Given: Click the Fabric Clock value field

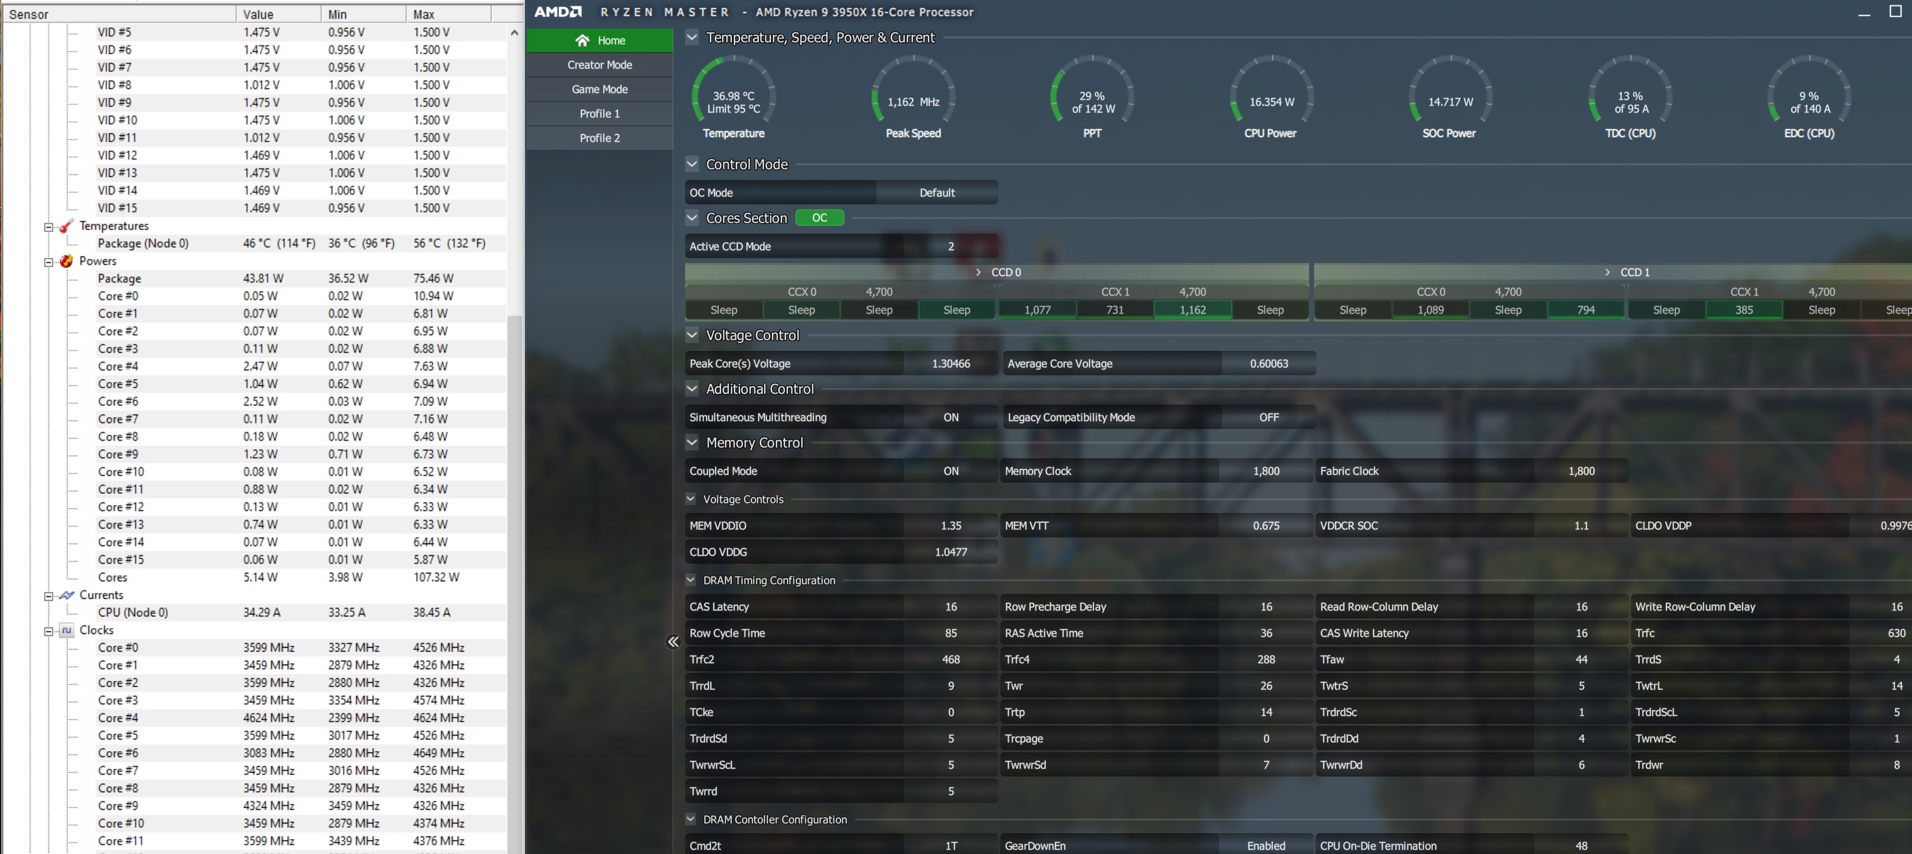Looking at the screenshot, I should tap(1581, 471).
